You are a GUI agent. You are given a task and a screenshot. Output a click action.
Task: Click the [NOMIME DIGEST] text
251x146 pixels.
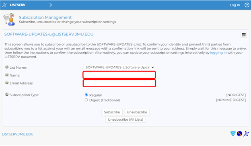pyautogui.click(x=231, y=100)
